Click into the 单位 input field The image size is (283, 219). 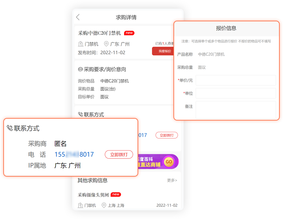pos(235,93)
